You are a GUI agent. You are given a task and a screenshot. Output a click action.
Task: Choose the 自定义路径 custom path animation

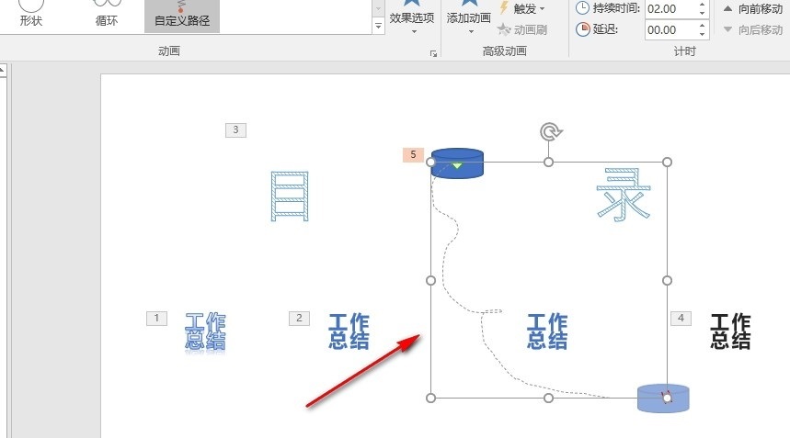click(182, 14)
